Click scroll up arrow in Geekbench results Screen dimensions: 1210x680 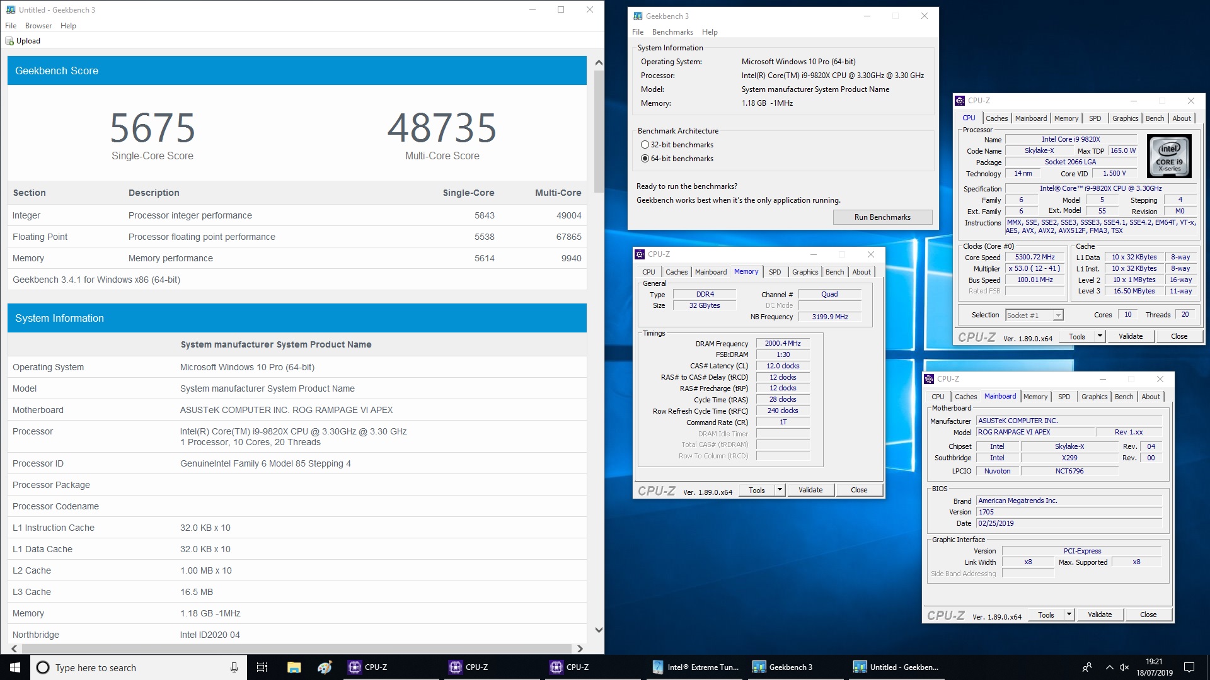599,63
